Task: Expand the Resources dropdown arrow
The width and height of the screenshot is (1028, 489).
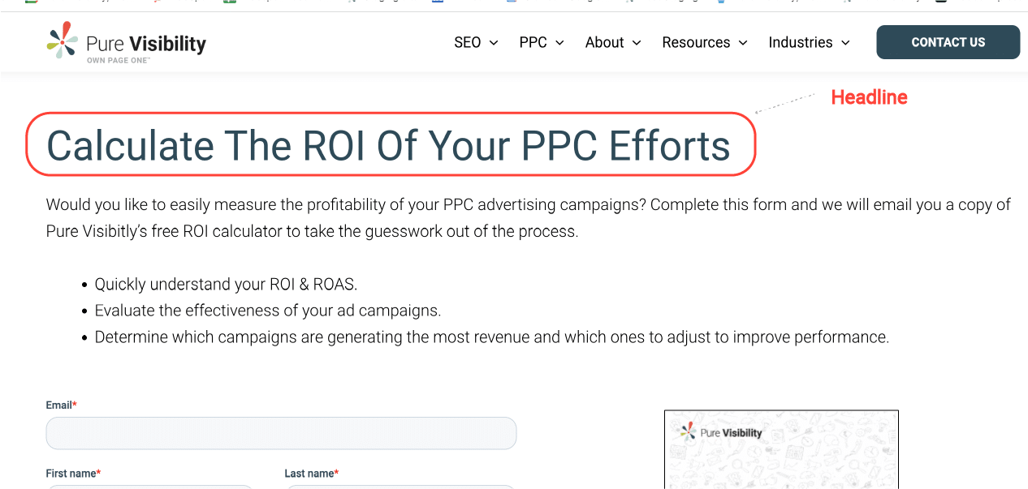Action: click(x=742, y=43)
